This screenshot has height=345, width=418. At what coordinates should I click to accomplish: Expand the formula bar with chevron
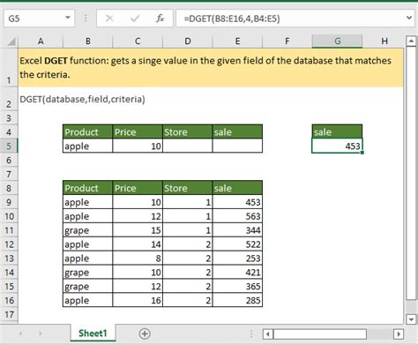click(409, 18)
